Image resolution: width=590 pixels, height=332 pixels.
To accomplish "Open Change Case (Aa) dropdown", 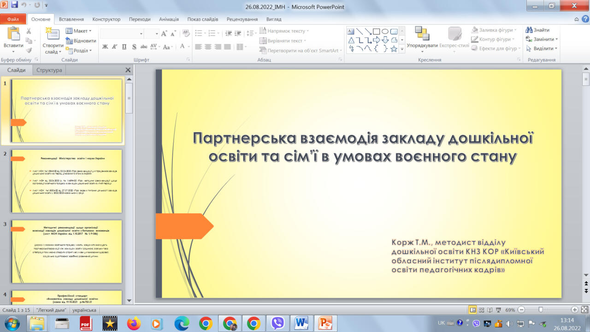I will (x=168, y=47).
